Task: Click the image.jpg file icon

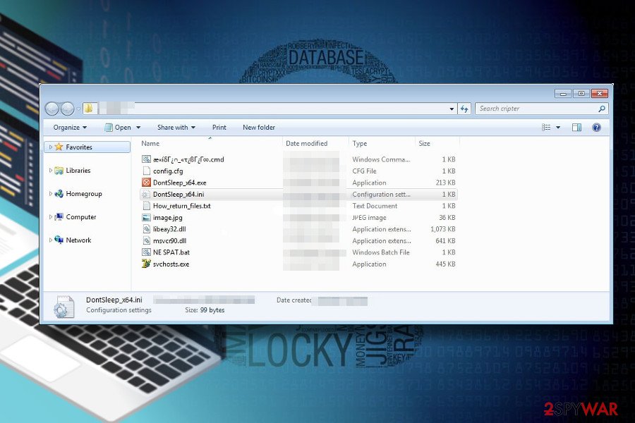Action: [x=146, y=217]
